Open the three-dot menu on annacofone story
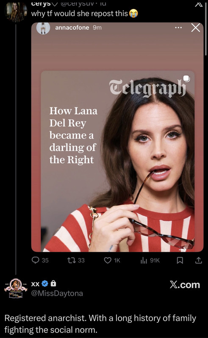This screenshot has width=208, height=338. (x=178, y=27)
